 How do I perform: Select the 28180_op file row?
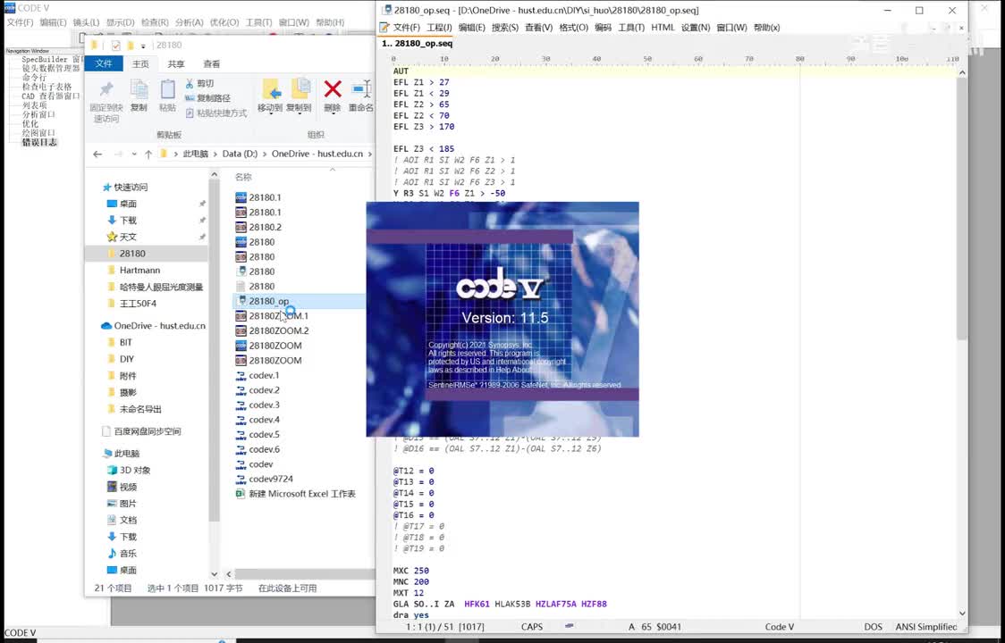click(301, 301)
